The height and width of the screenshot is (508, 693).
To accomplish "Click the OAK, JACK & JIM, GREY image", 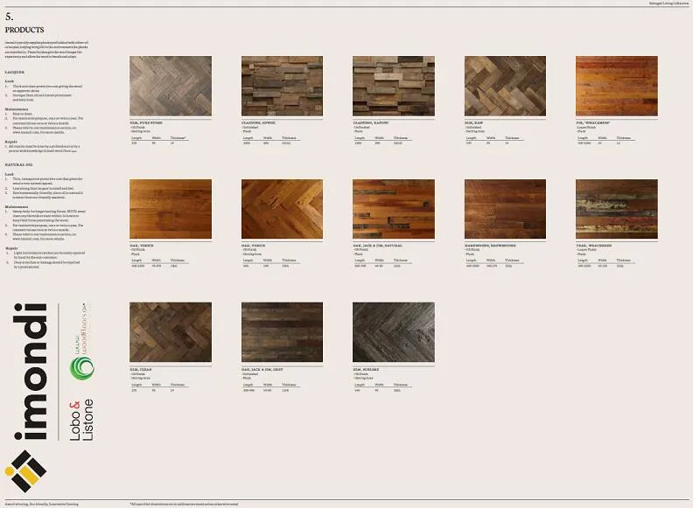I will (282, 332).
